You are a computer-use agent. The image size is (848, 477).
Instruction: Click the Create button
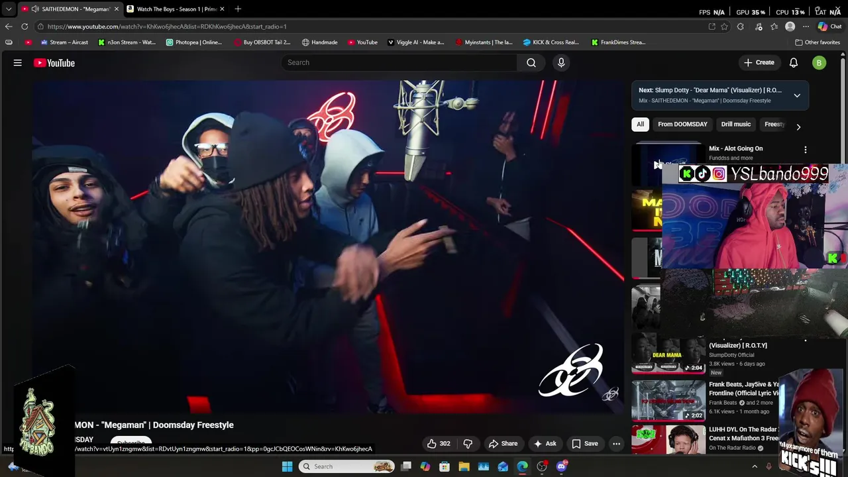pyautogui.click(x=759, y=63)
